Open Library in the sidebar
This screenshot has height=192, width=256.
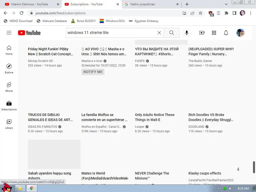[x=9, y=124]
